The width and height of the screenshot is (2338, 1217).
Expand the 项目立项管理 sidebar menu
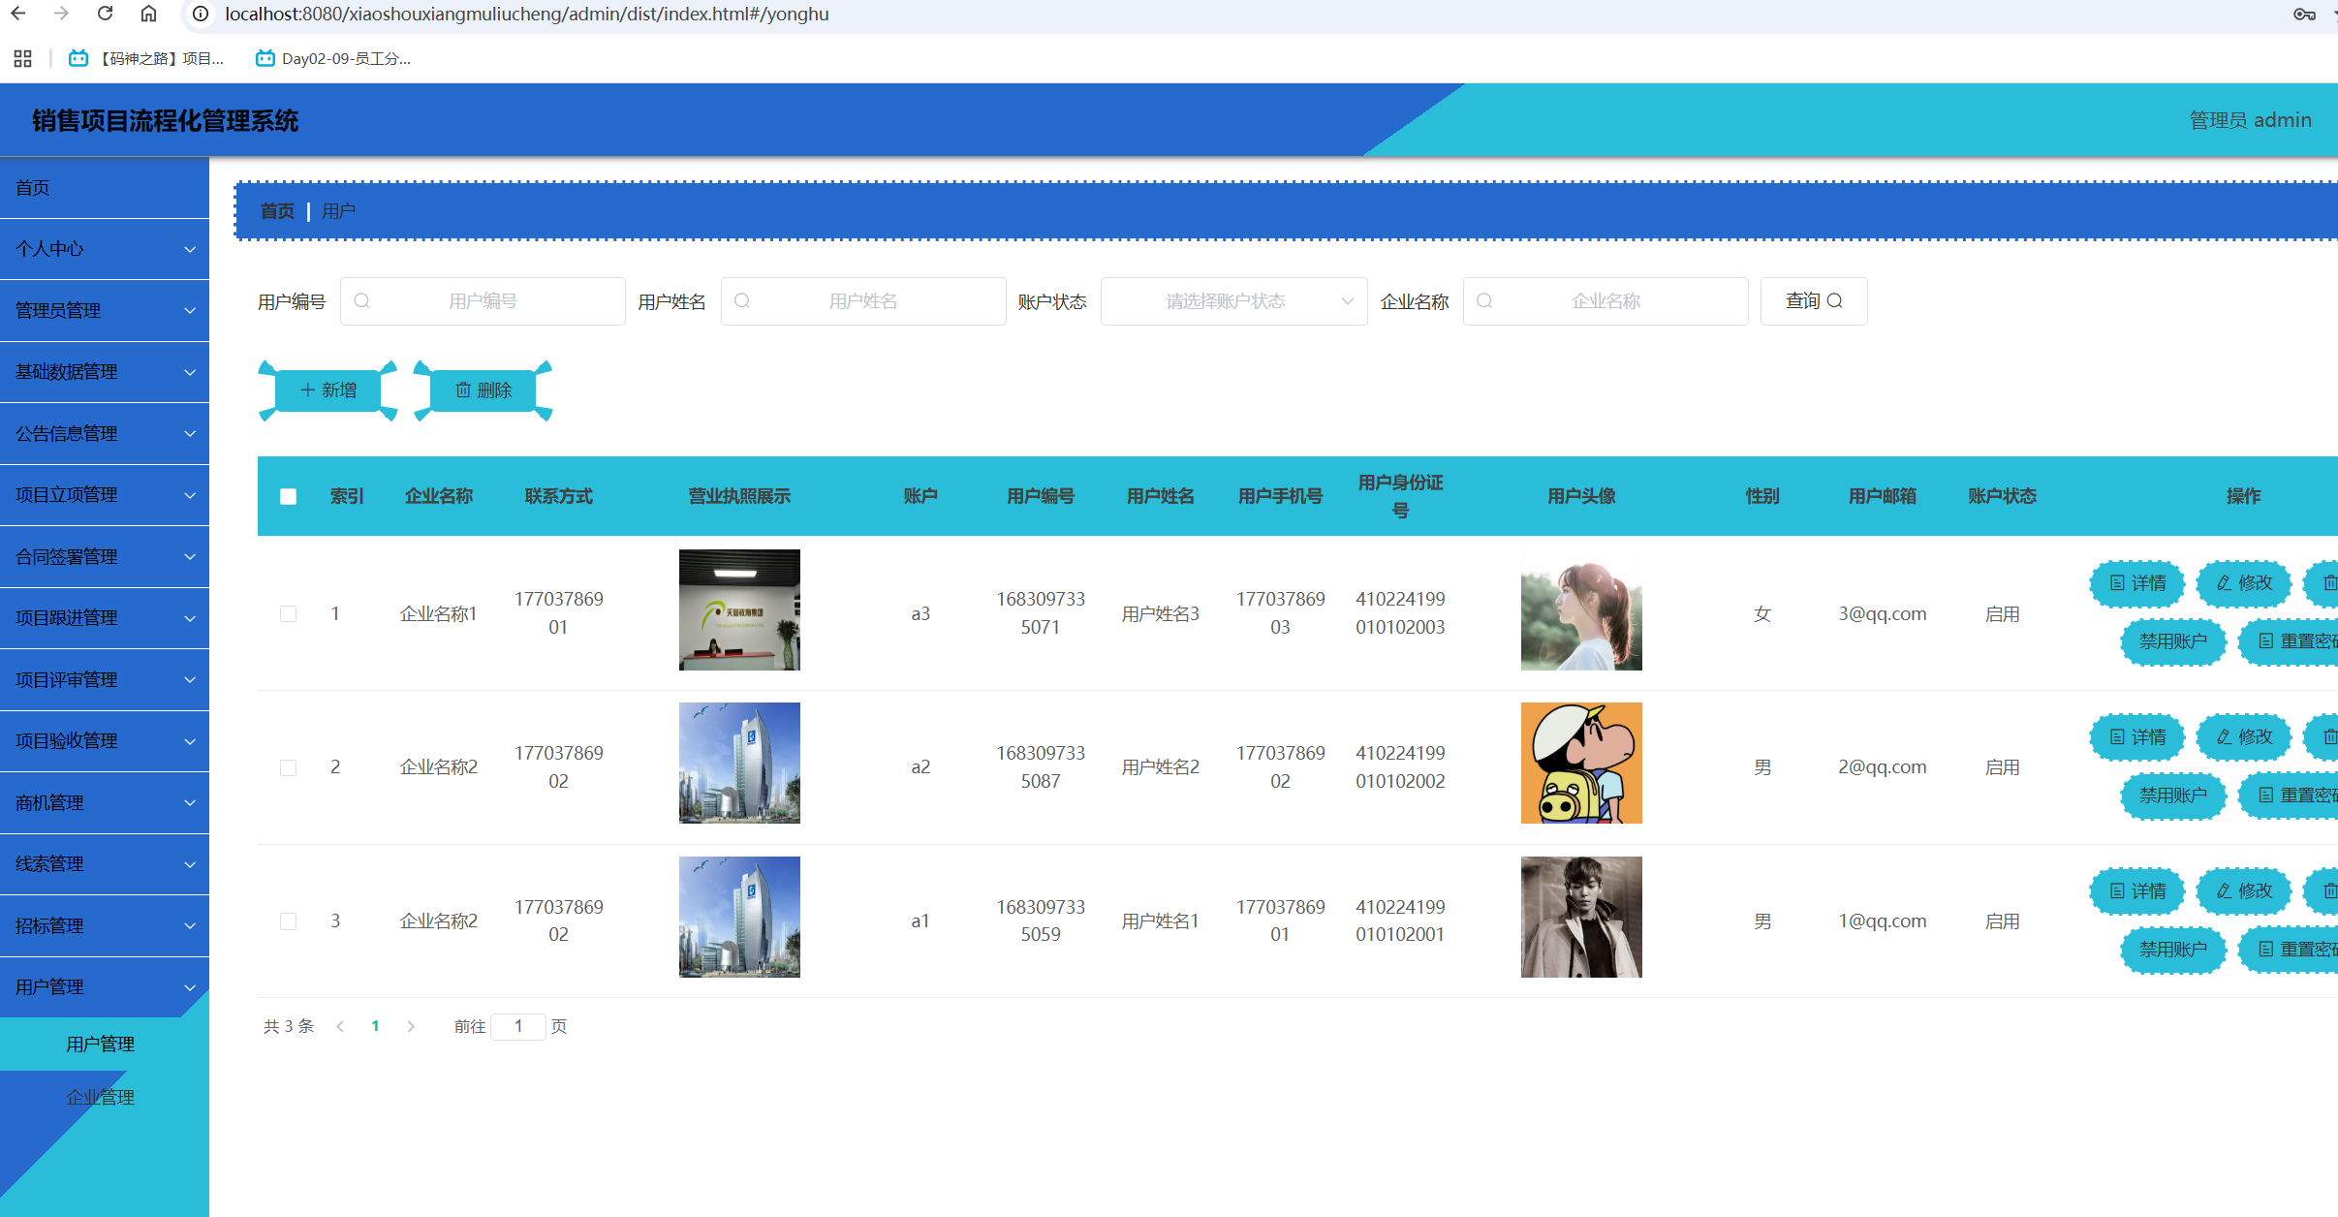105,495
